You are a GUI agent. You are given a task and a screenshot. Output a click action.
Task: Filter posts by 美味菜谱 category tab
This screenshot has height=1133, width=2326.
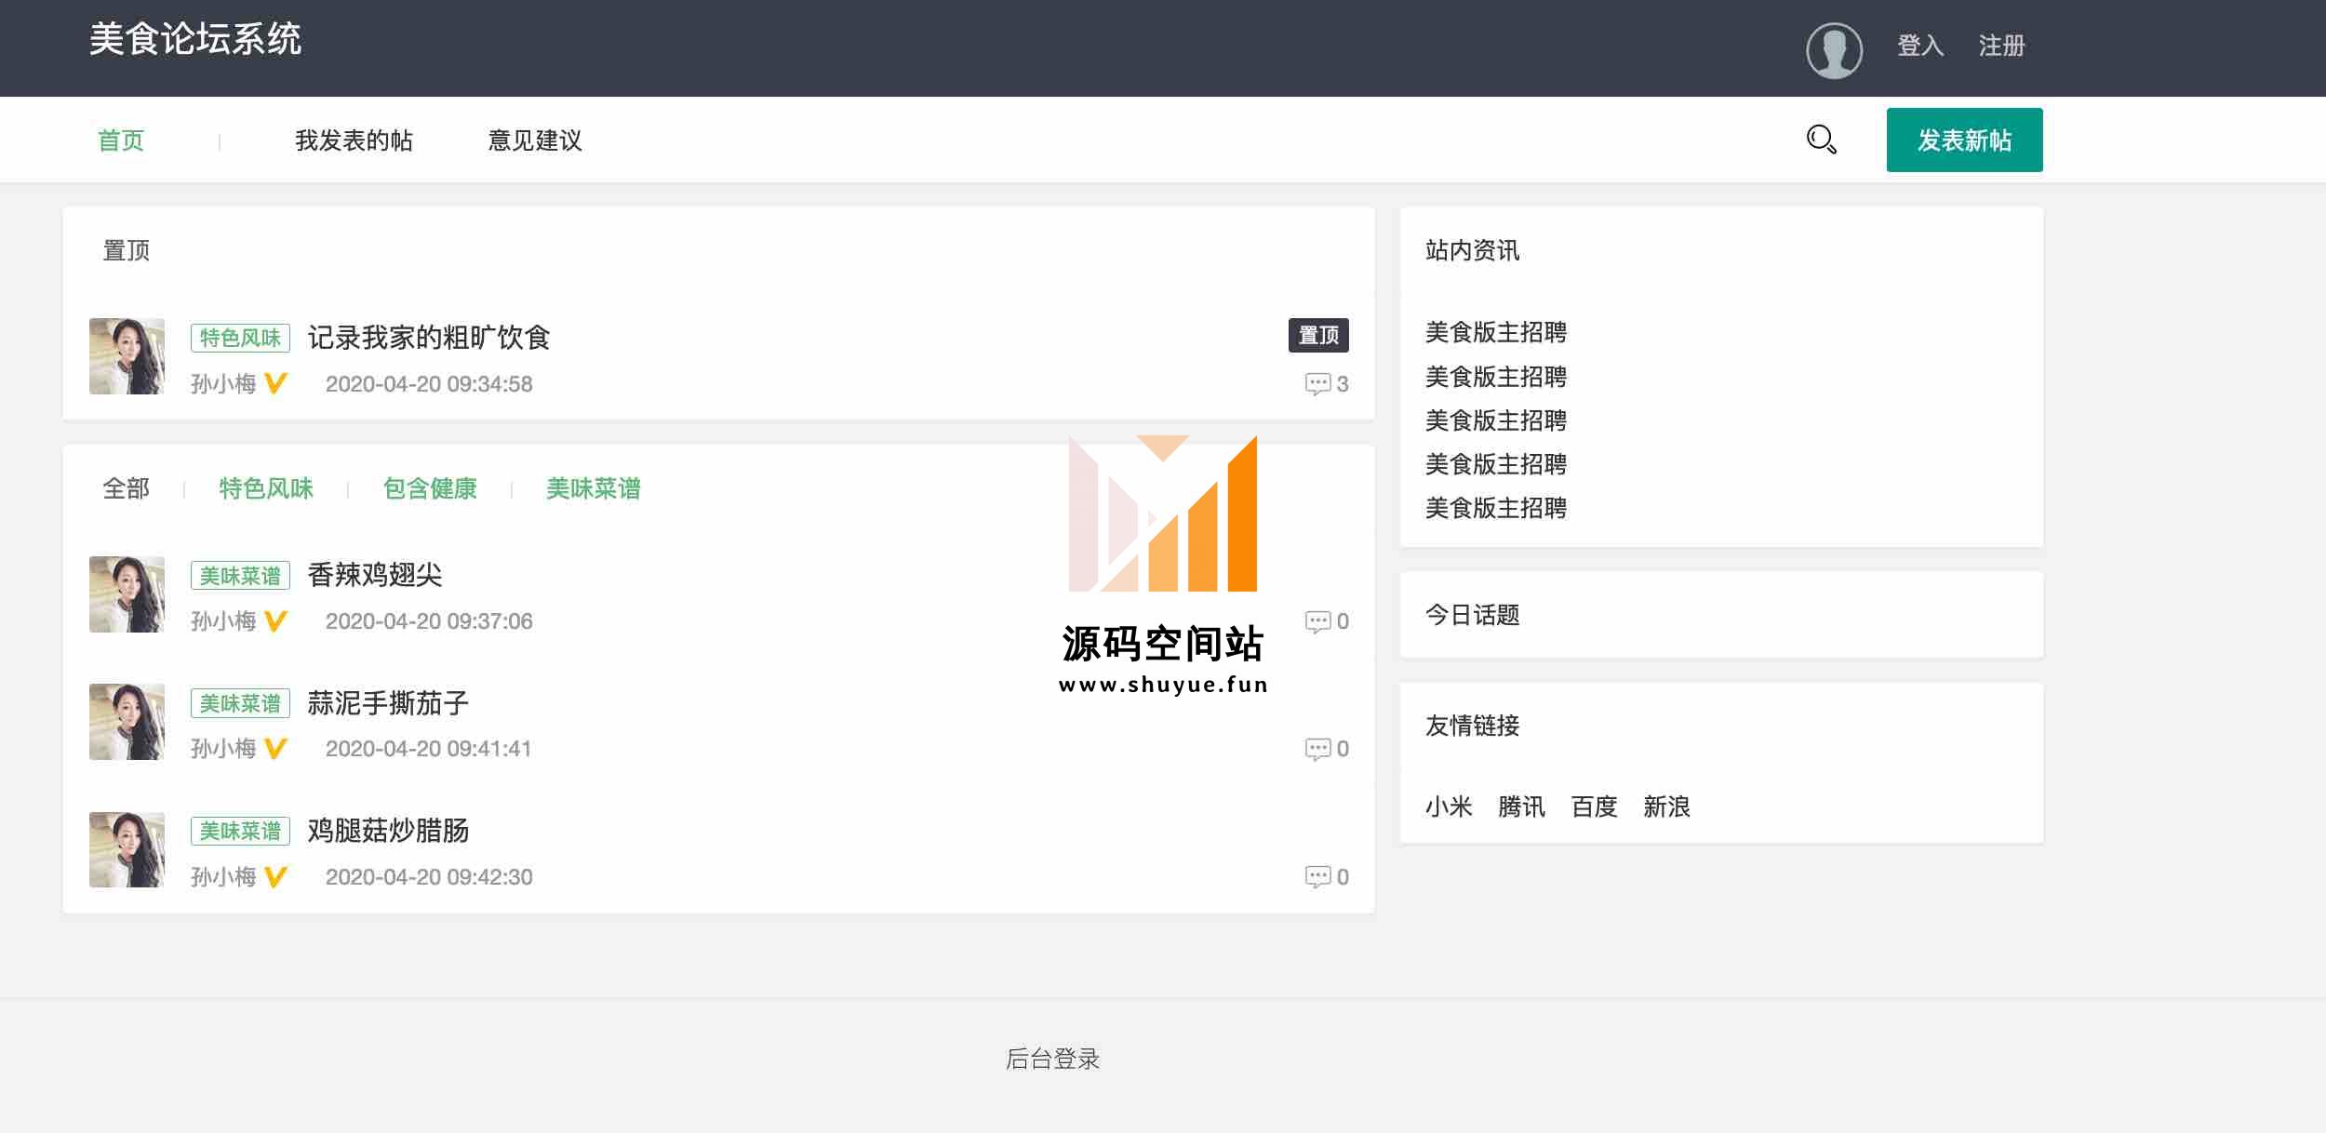coord(594,488)
